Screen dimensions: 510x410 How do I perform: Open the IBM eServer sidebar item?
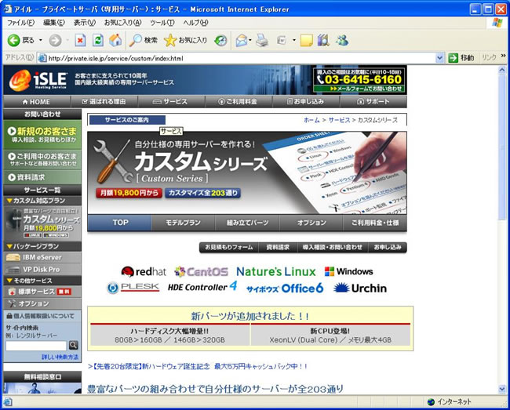(42, 257)
